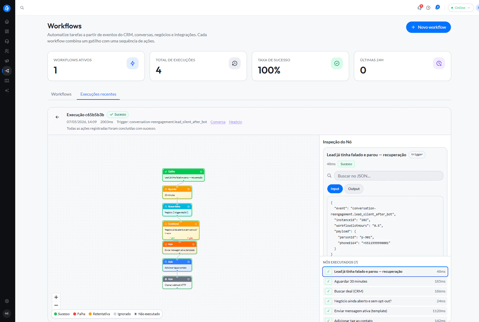Go to Home icon in sidebar
This screenshot has width=479, height=322.
[x=7, y=22]
